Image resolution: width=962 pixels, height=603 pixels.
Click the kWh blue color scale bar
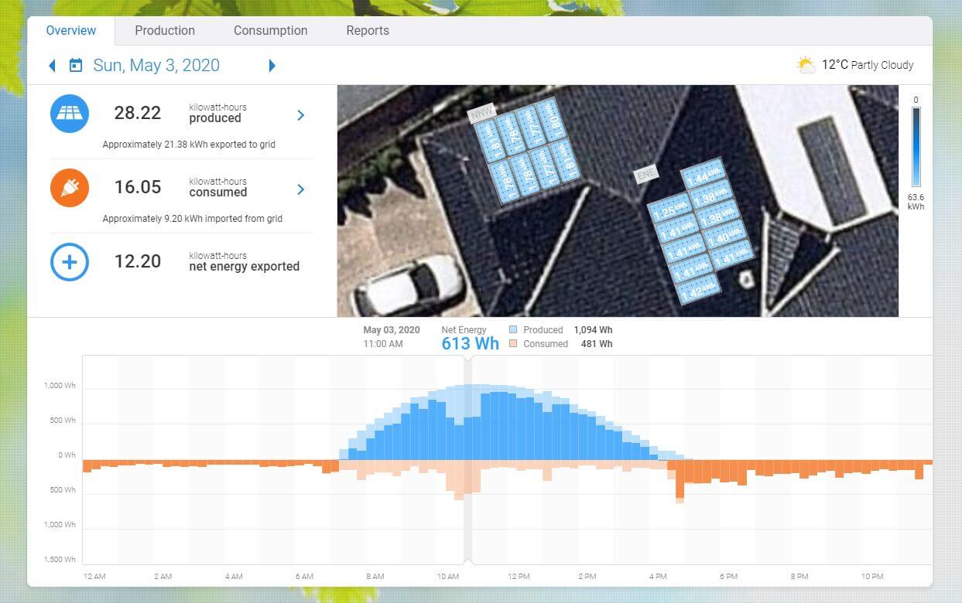tap(916, 147)
